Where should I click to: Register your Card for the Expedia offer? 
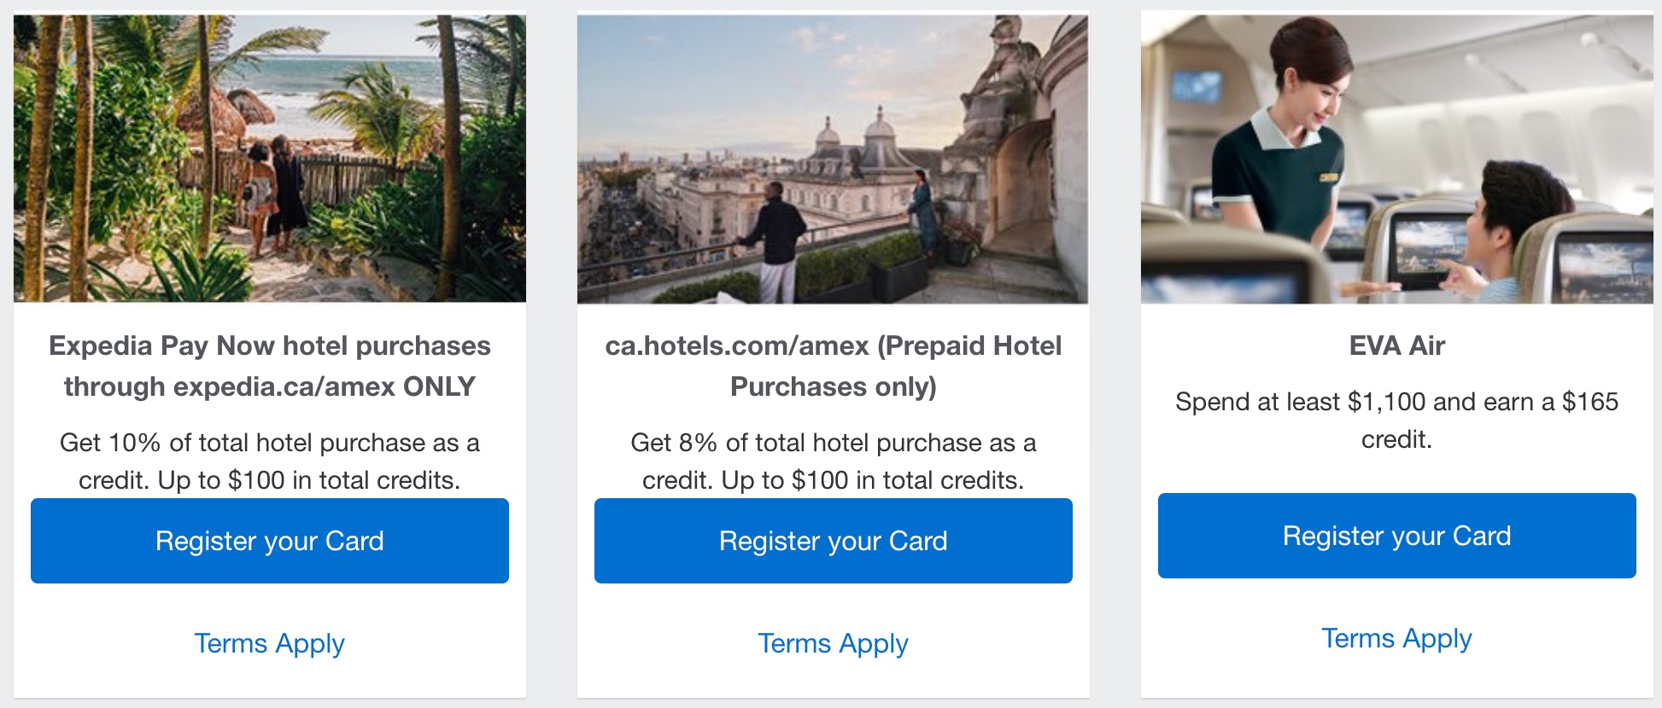(x=269, y=540)
